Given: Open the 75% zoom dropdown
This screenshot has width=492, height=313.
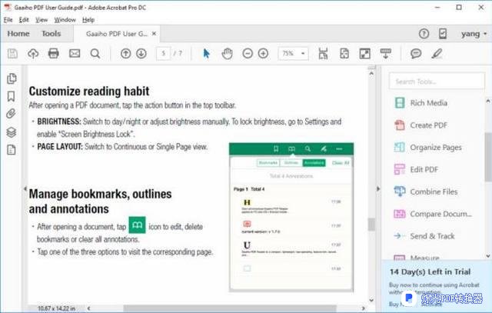Looking at the screenshot, I should pyautogui.click(x=293, y=54).
